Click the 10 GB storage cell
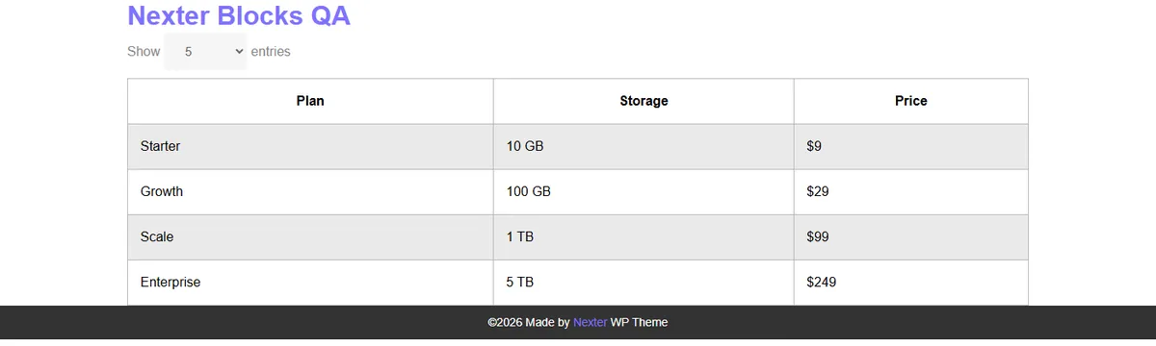 pyautogui.click(x=644, y=147)
